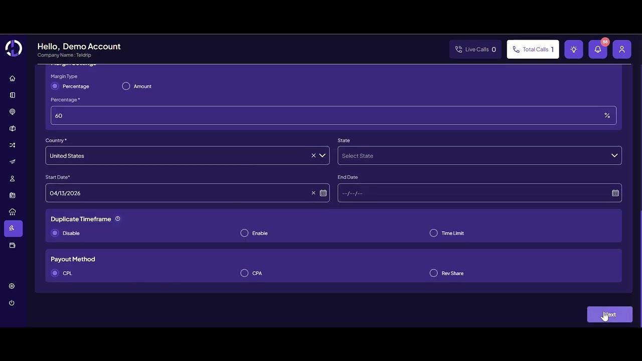The image size is (642, 361).
Task: Click the Live Calls indicator
Action: click(x=475, y=49)
